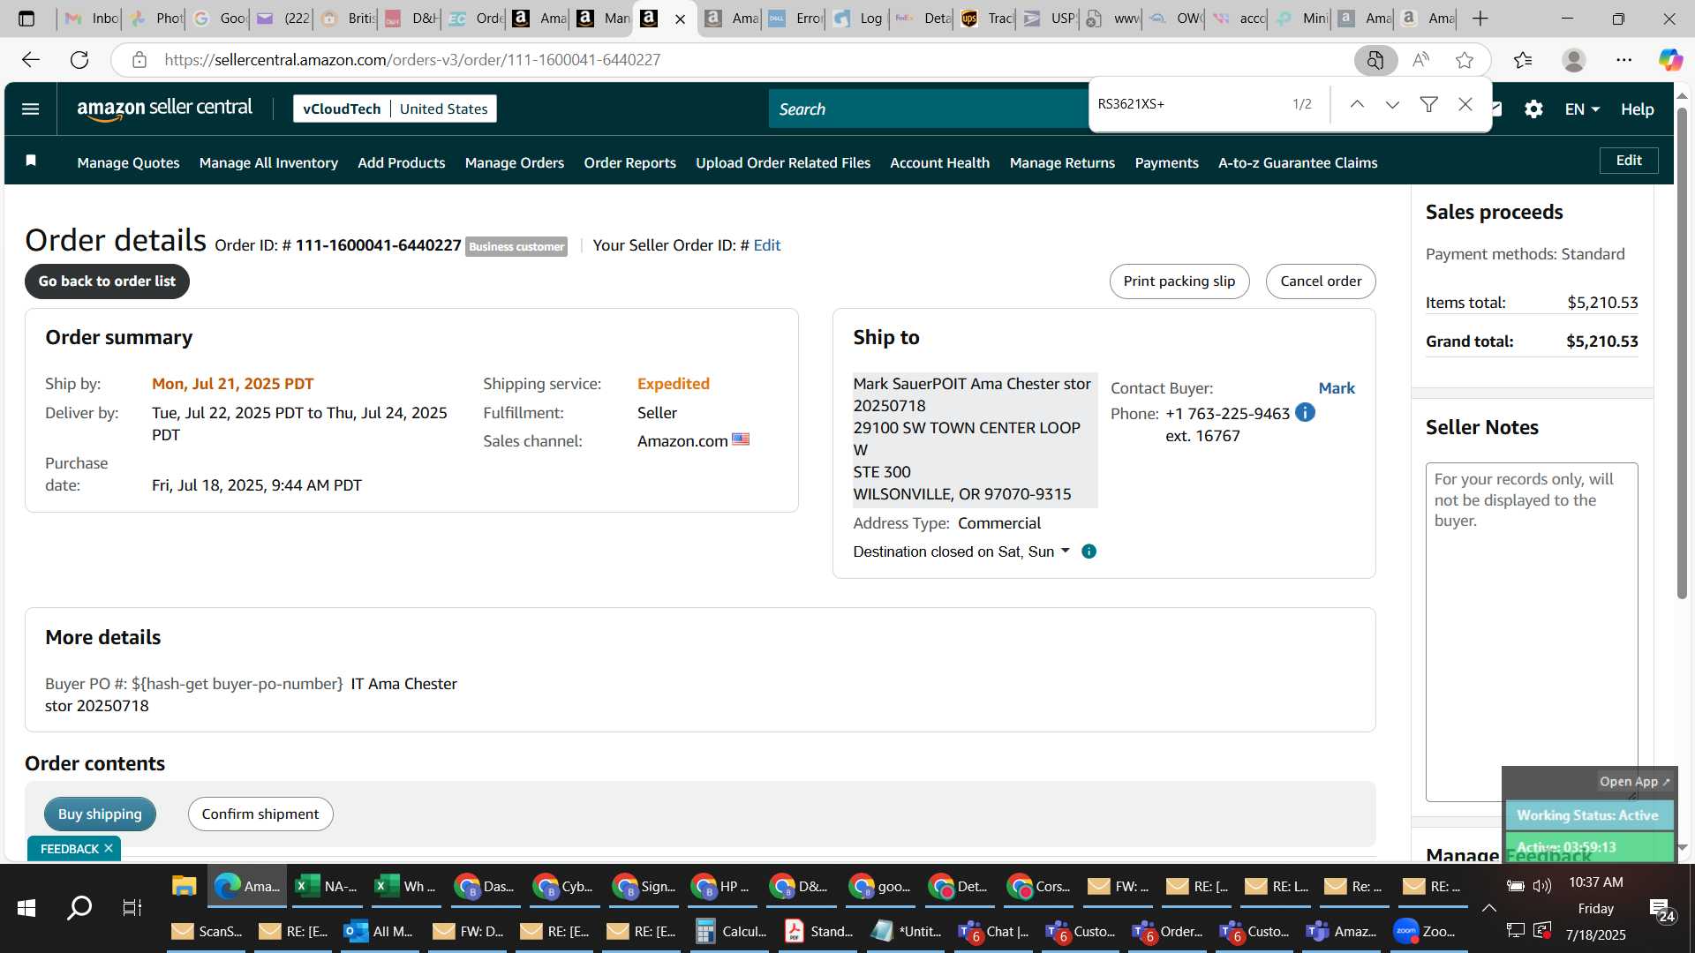Image resolution: width=1695 pixels, height=953 pixels.
Task: Open the tab actions menu icon
Action: click(26, 19)
